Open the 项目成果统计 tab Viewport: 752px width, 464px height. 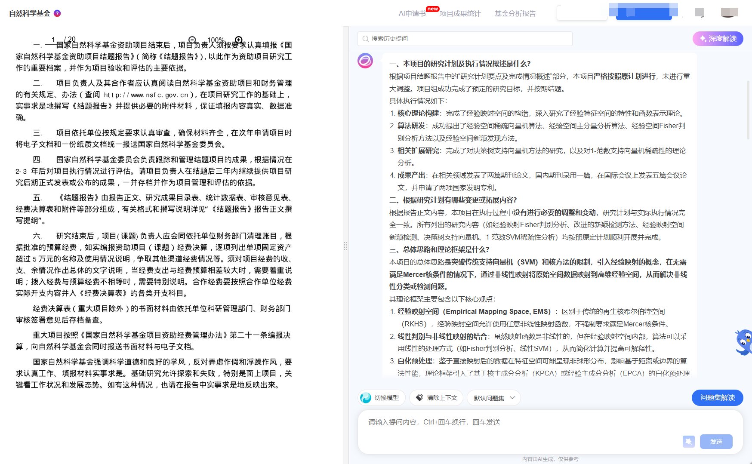point(460,14)
